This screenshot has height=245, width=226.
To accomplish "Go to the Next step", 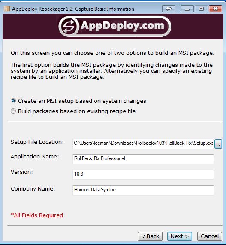I will tap(180, 236).
